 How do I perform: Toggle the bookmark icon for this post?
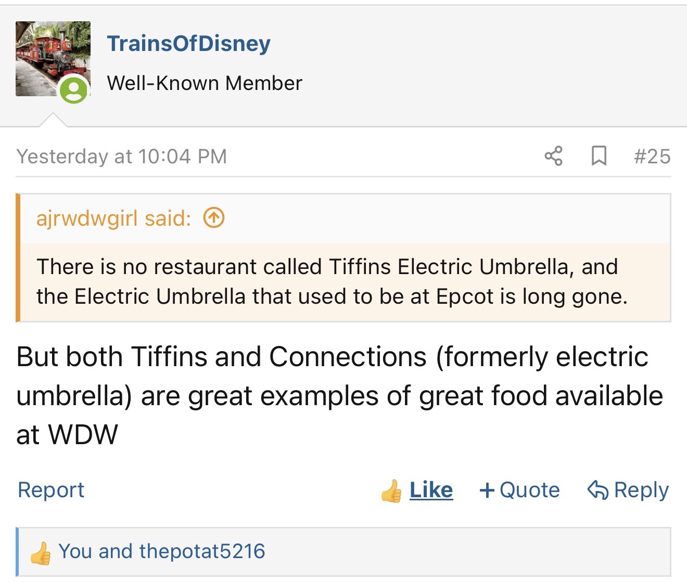click(599, 156)
